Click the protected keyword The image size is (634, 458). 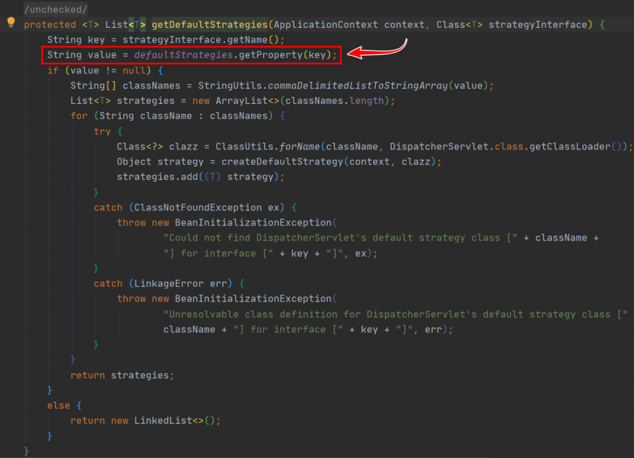[x=49, y=25]
